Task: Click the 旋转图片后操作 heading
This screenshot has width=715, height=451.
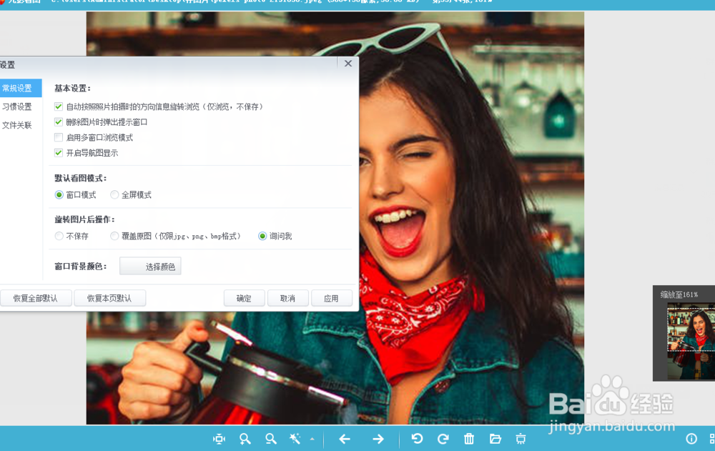Action: pos(85,219)
